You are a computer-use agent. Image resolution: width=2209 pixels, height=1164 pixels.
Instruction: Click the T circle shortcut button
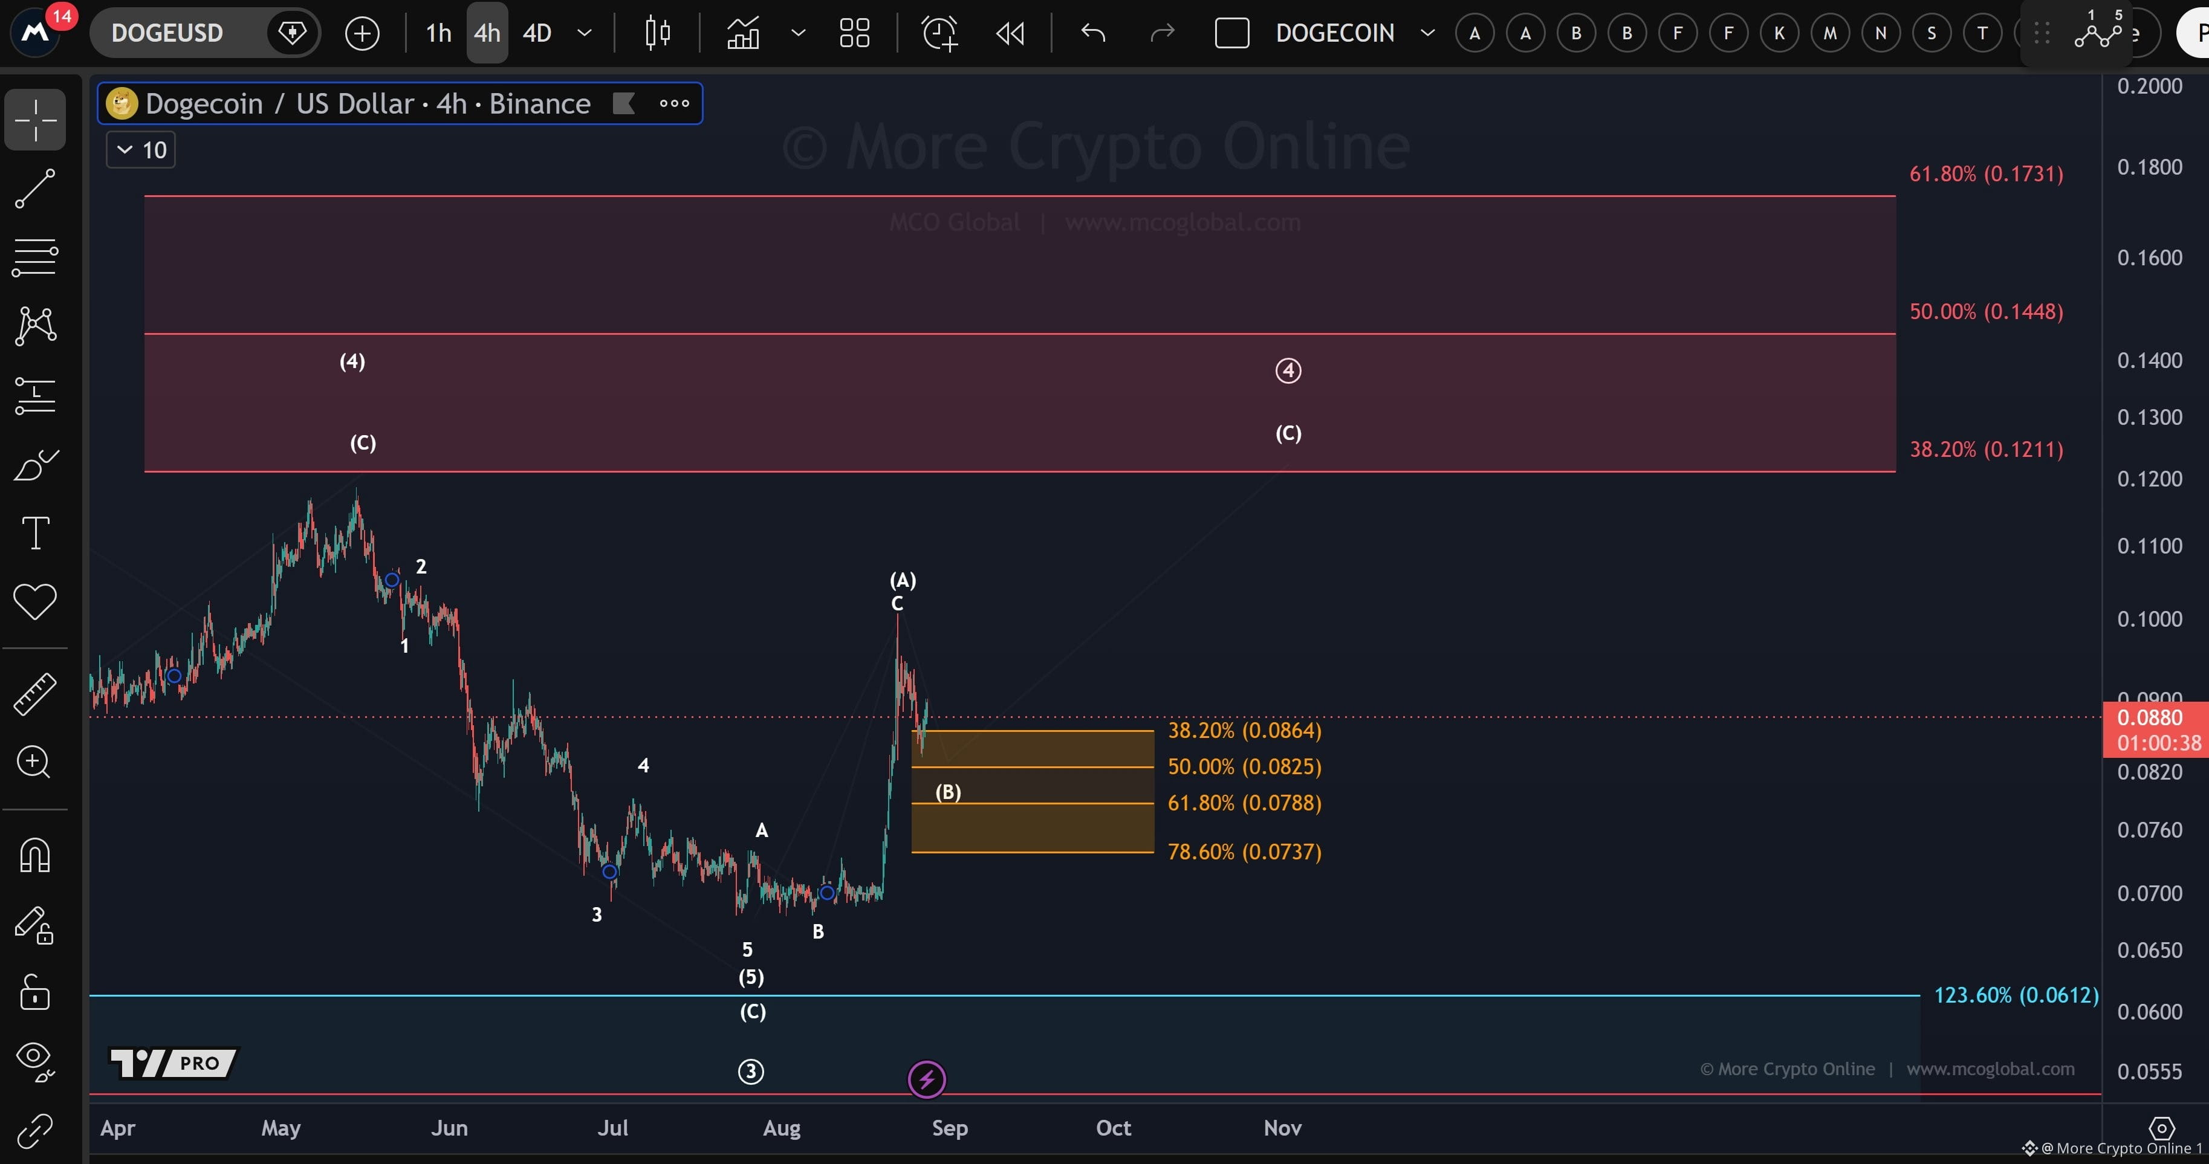click(x=1982, y=33)
